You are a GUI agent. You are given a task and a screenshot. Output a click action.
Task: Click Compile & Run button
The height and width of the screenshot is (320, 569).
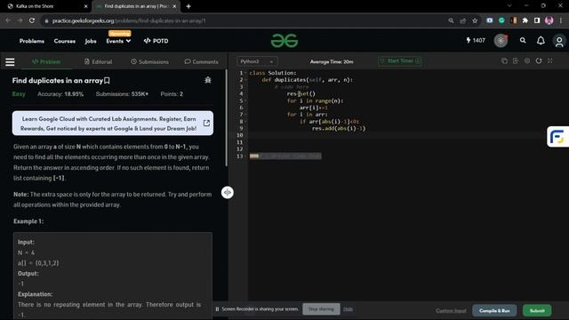494,310
